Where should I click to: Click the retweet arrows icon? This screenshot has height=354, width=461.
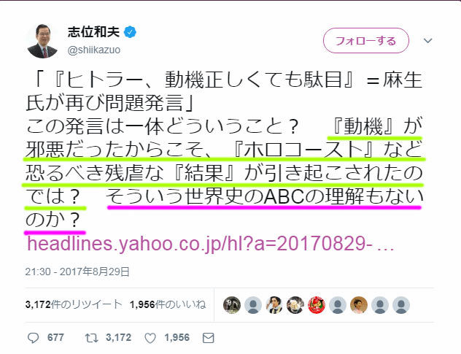(91, 338)
